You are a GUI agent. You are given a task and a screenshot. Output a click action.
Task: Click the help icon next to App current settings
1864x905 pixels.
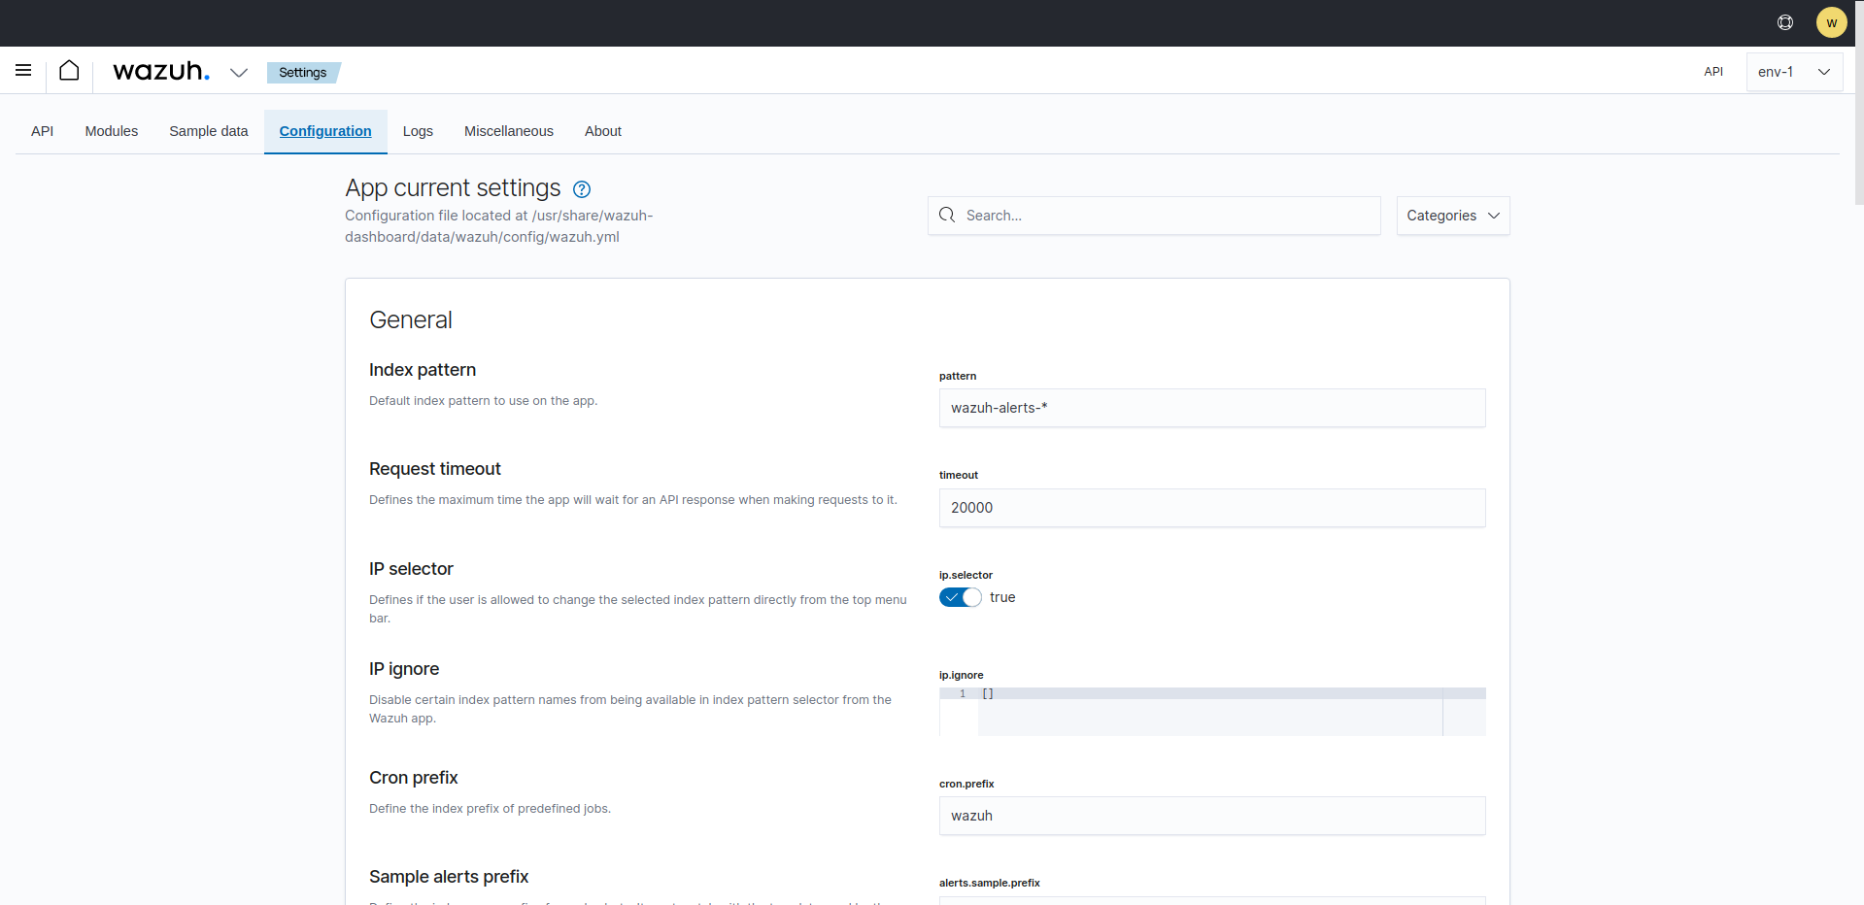pos(582,189)
